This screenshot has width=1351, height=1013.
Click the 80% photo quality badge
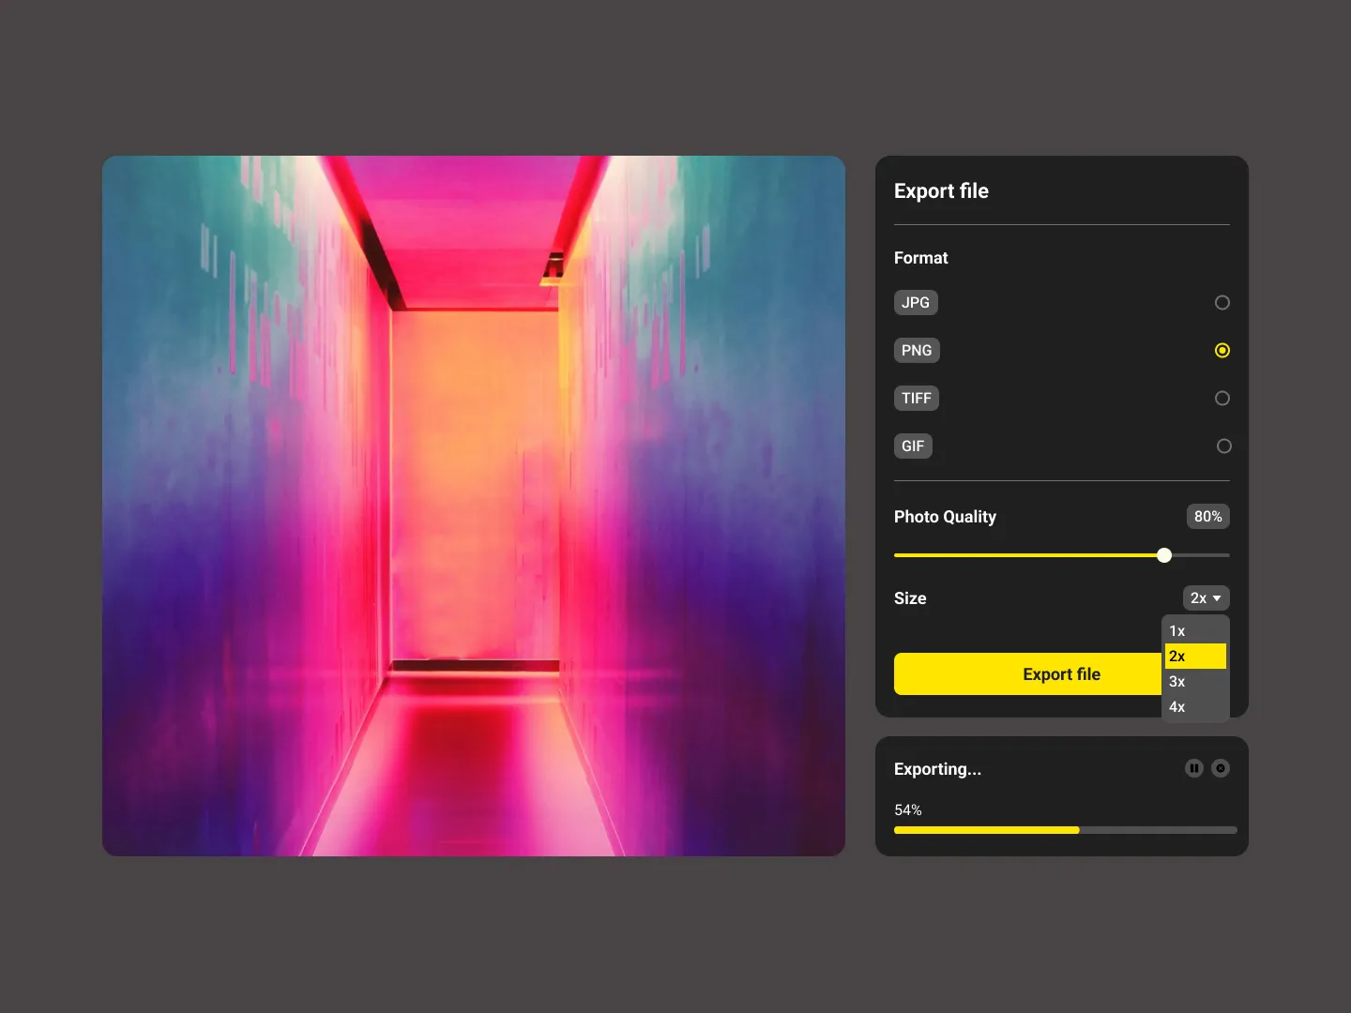1207,516
